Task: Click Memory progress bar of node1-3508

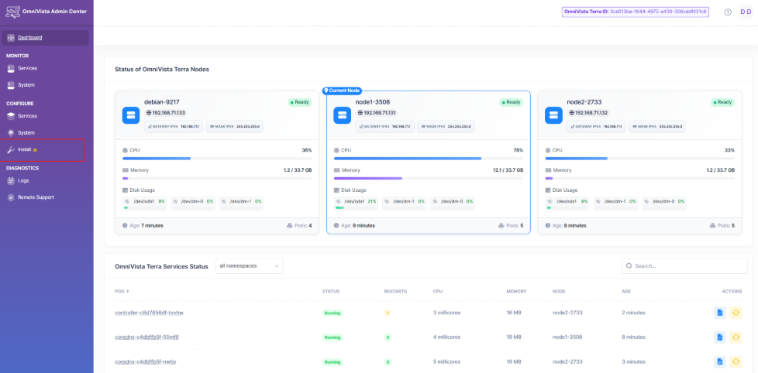Action: tap(429, 178)
